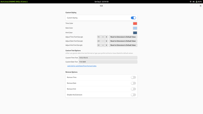
Task: Decrease Hint Font Size with minus button
Action: [x=103, y=45]
